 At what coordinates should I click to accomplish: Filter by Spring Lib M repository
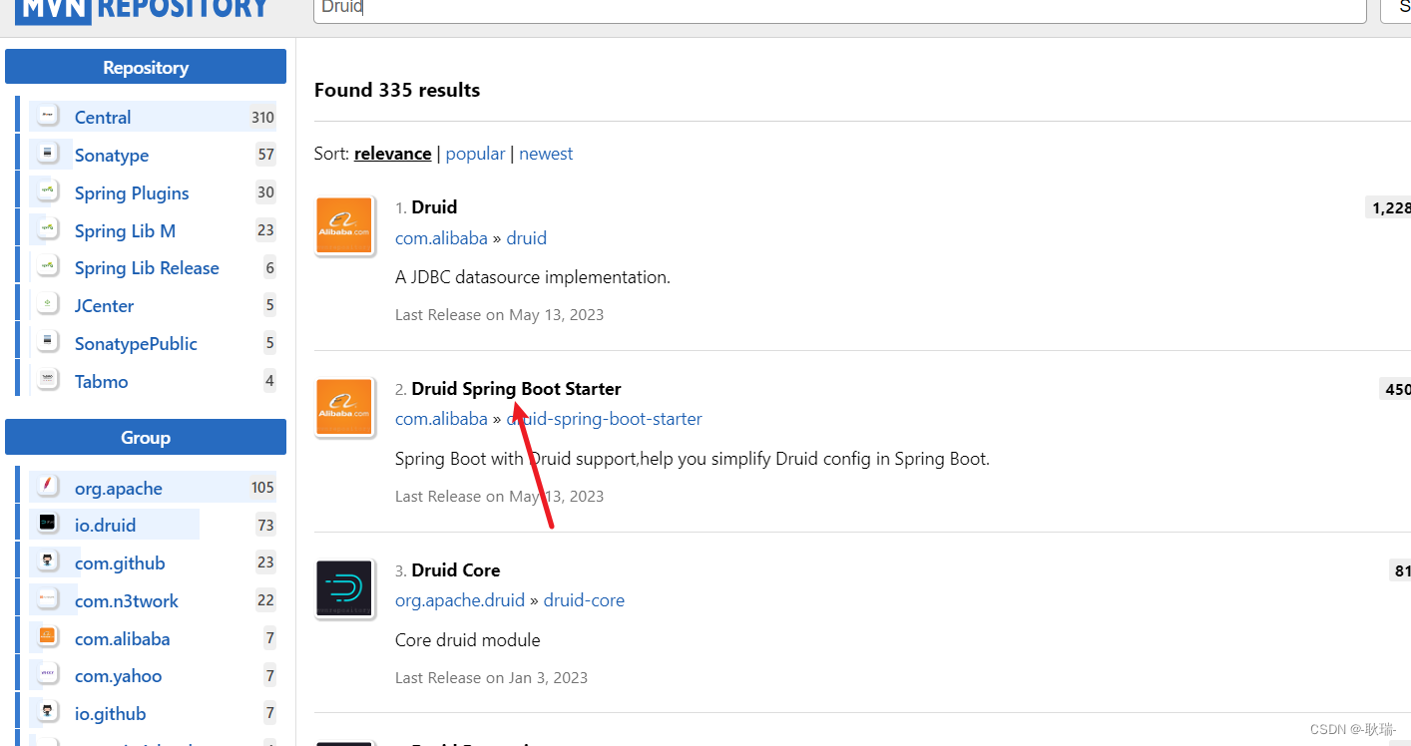click(125, 230)
